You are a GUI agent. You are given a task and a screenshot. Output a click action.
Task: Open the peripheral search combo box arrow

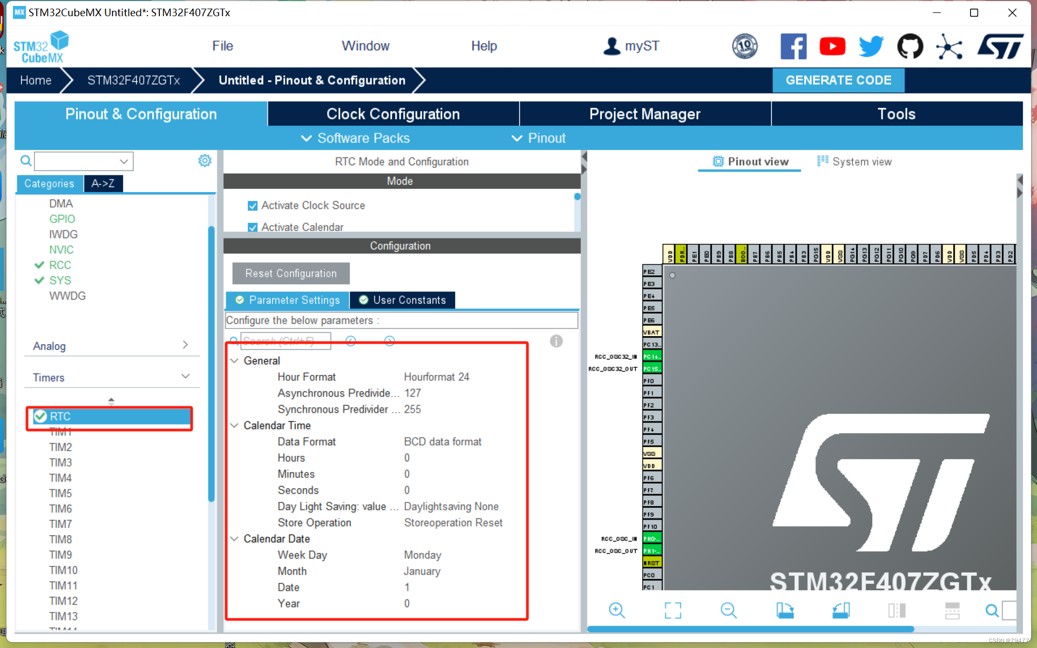pos(124,161)
